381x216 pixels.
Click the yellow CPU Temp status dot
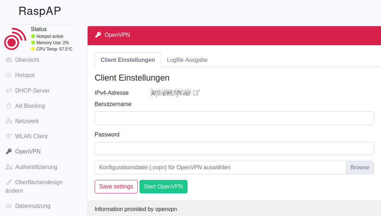pyautogui.click(x=33, y=49)
